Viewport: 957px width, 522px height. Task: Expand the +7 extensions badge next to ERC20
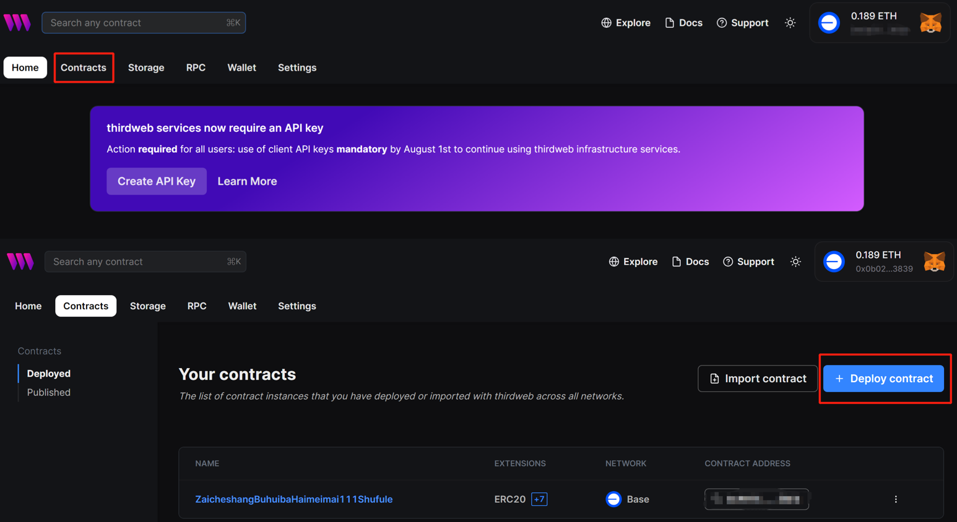539,499
